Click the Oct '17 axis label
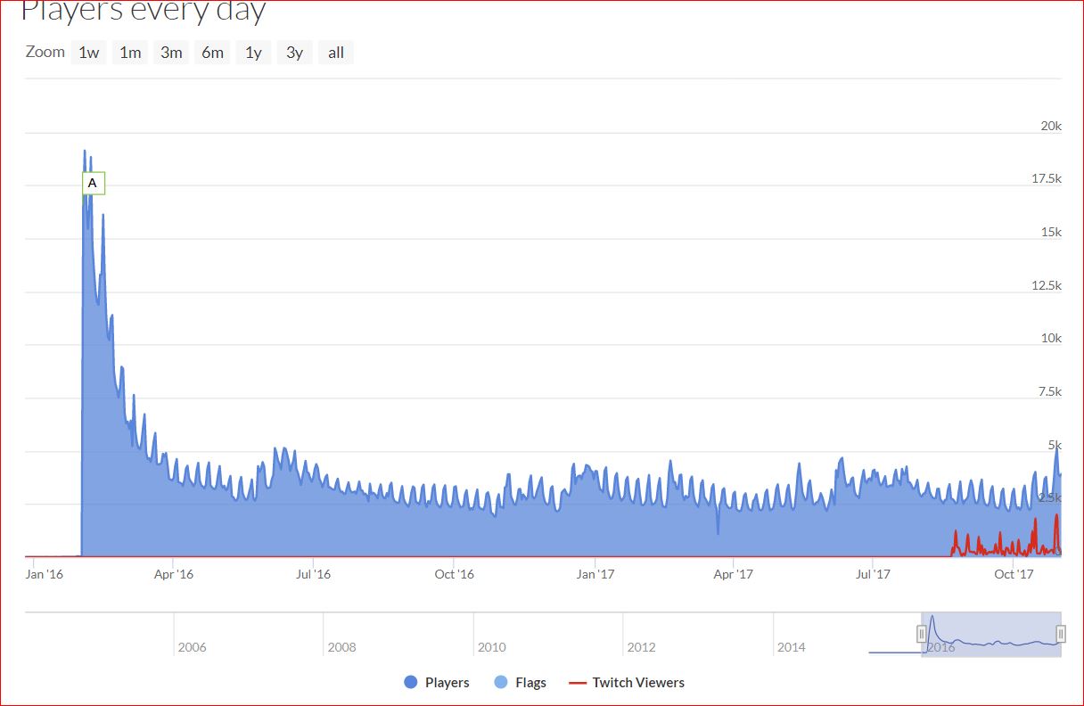The width and height of the screenshot is (1084, 706). [1014, 574]
